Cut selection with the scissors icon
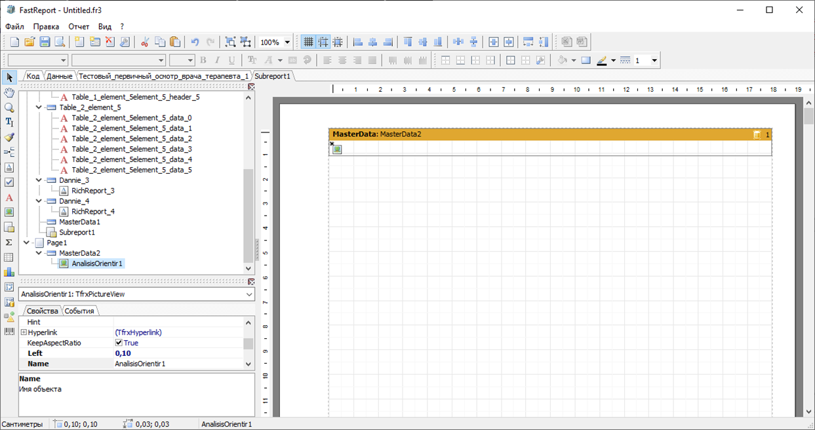815x430 pixels. [x=144, y=42]
